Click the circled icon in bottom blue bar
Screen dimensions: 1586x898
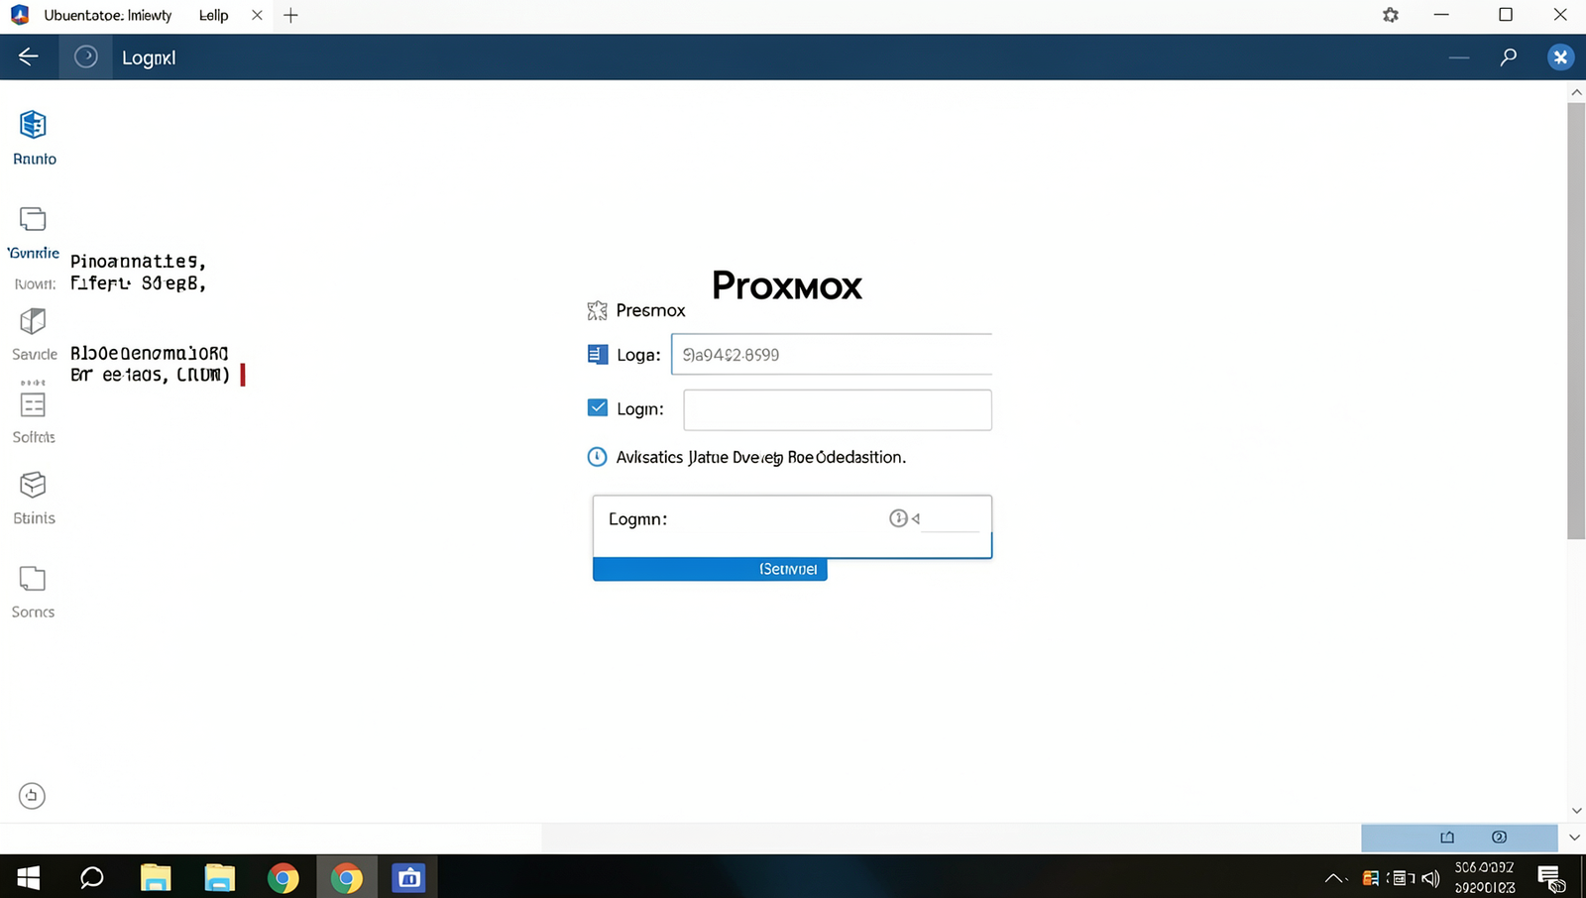point(1500,838)
